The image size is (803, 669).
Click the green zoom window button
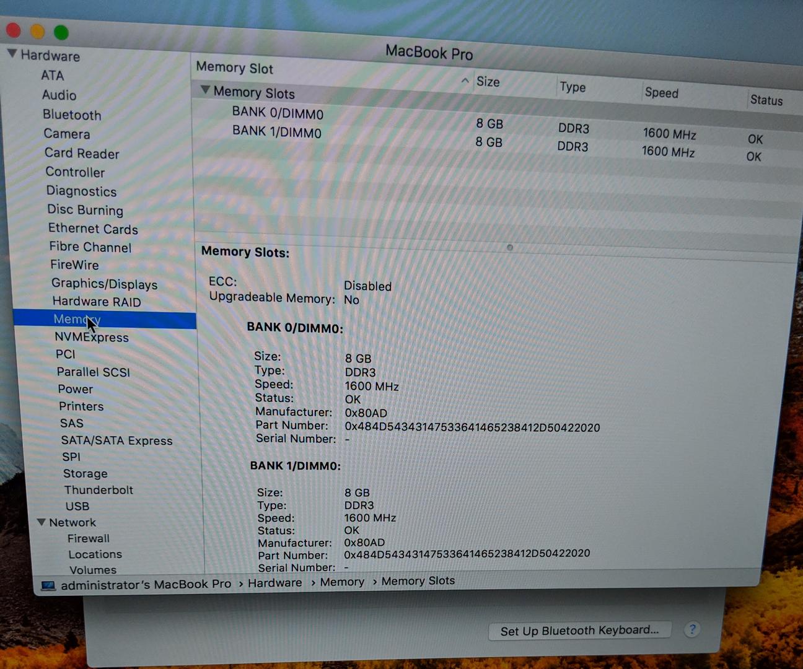[x=61, y=32]
